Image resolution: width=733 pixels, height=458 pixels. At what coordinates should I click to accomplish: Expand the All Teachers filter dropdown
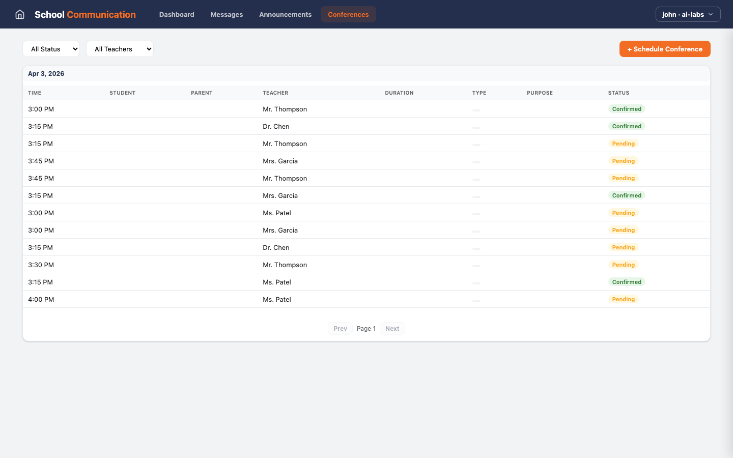(x=120, y=49)
